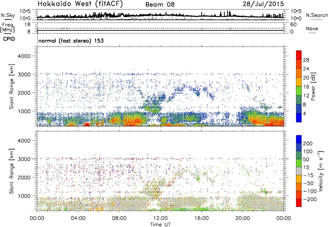328x227 pixels.
Task: Click the 'CPID' label
Action: coord(9,39)
